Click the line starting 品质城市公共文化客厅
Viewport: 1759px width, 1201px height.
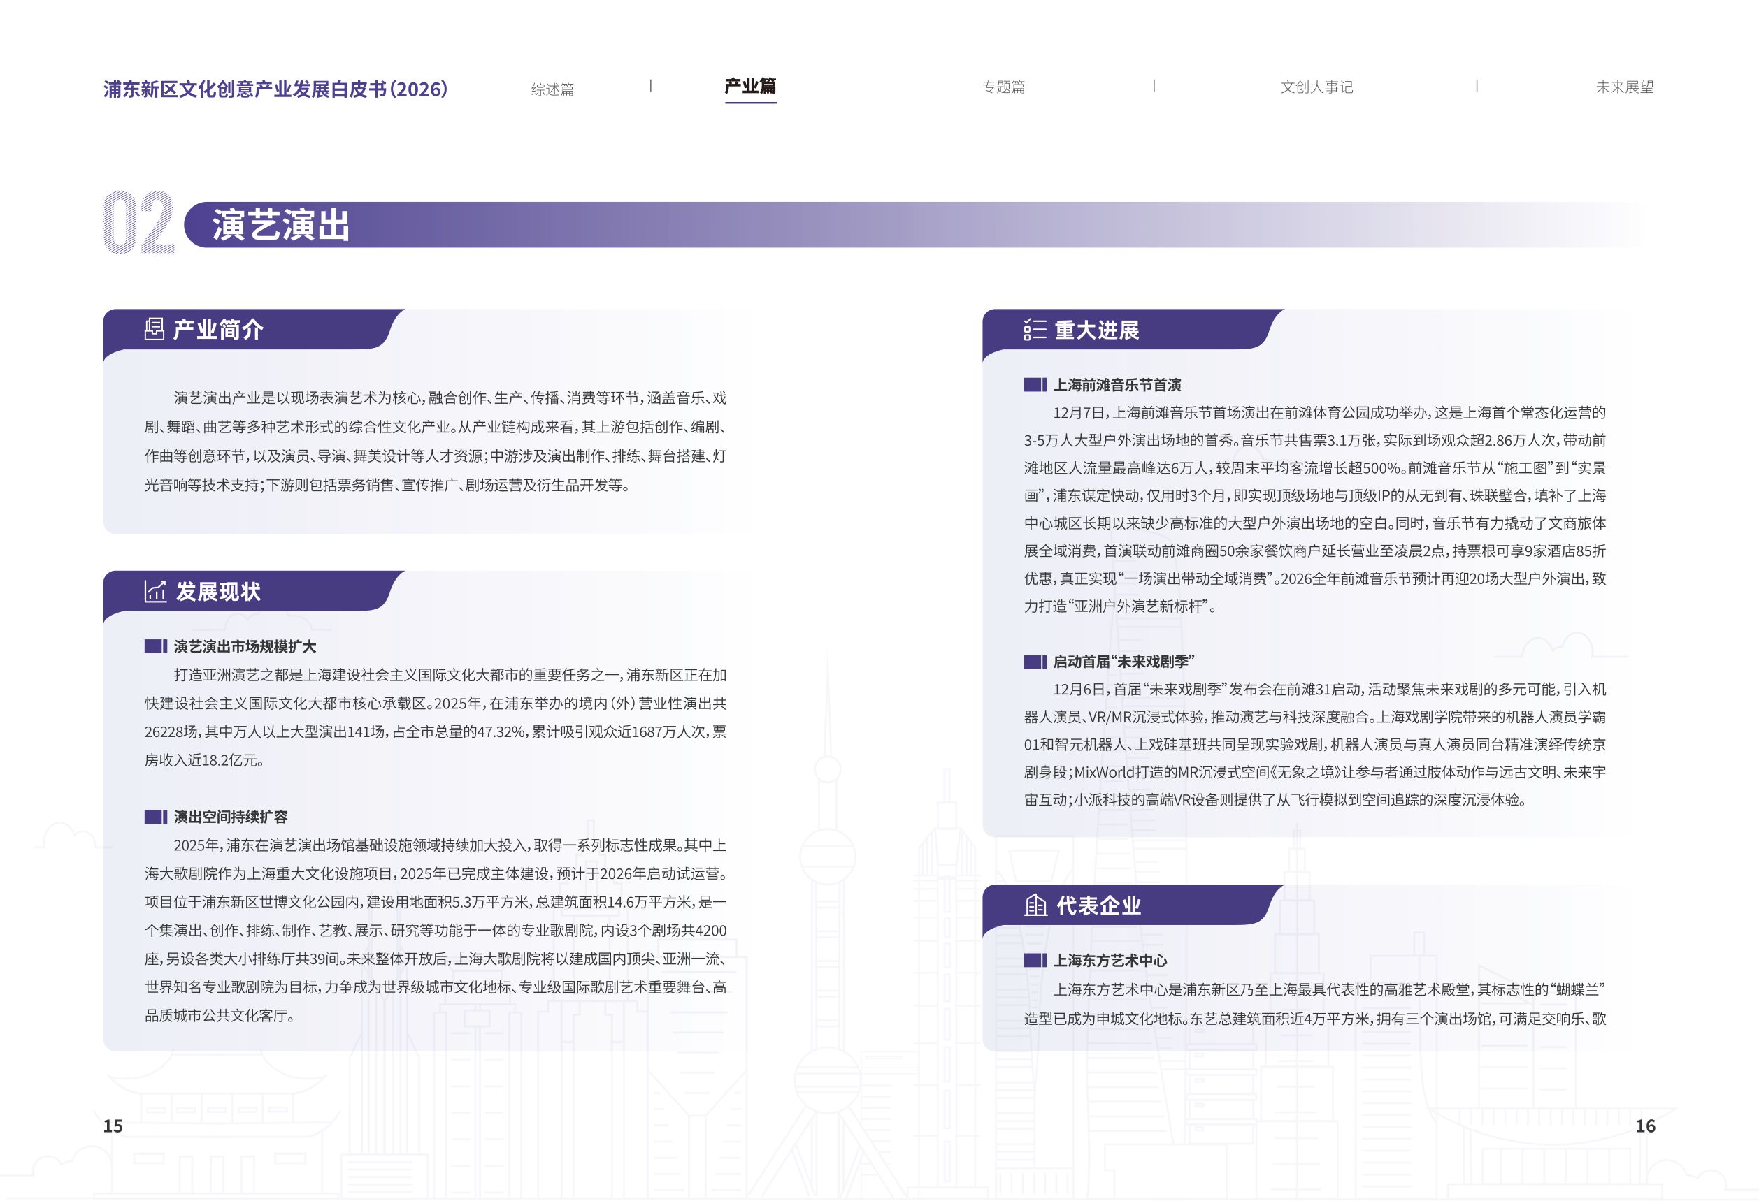point(220,1016)
